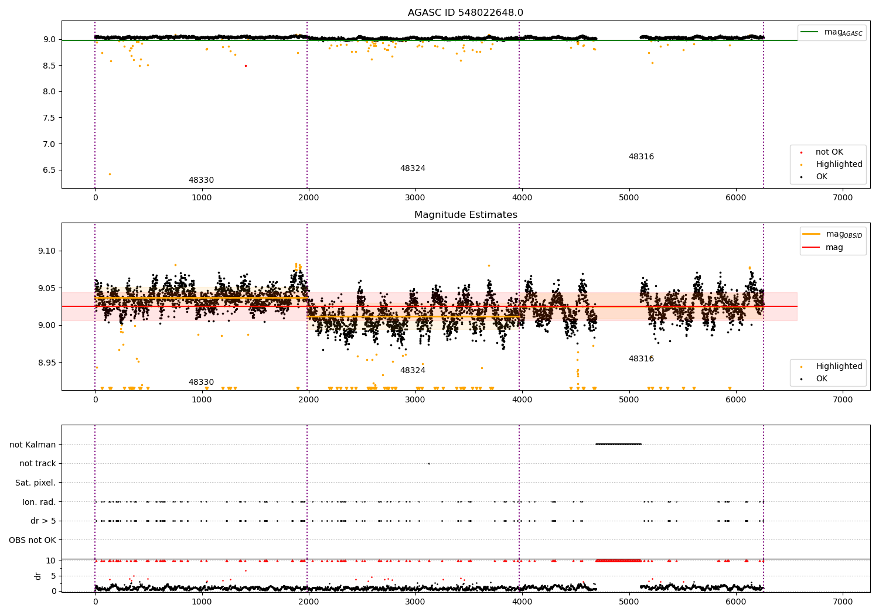879x615 pixels.
Task: Click the 10 tick label on the dr axis
Action: 51,561
